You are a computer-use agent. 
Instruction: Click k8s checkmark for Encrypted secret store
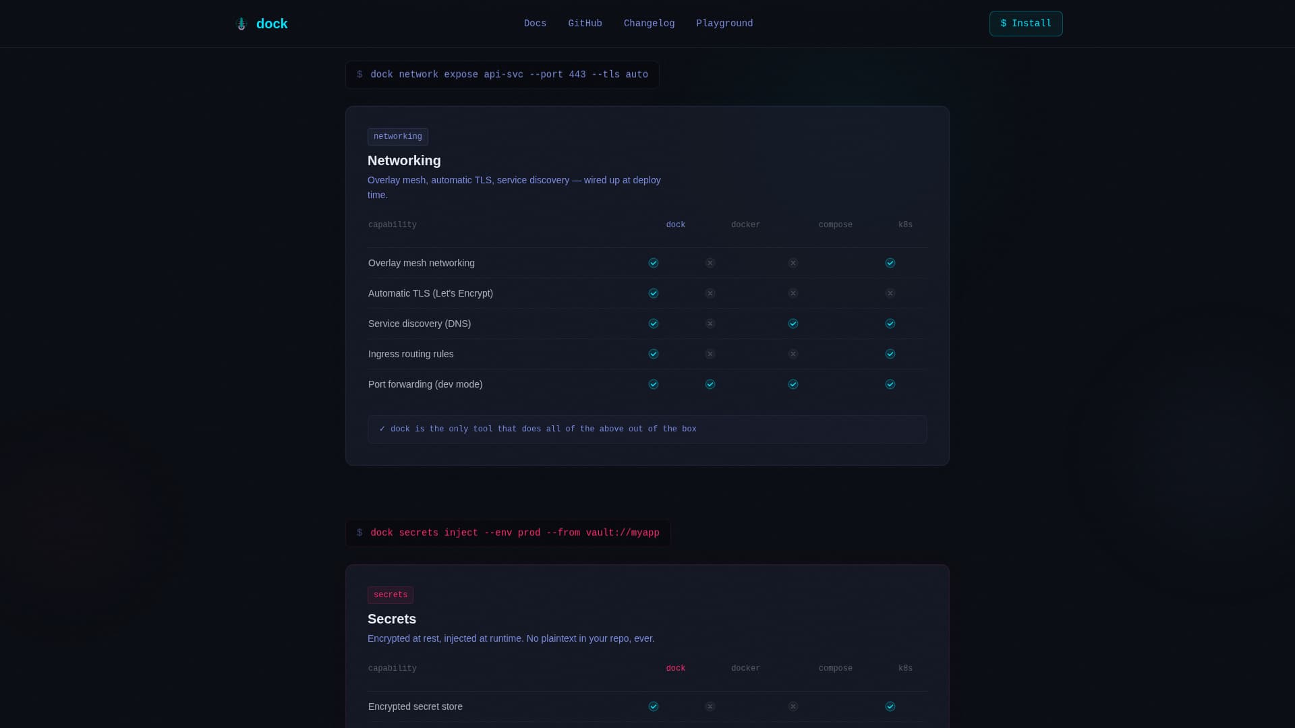pos(890,706)
